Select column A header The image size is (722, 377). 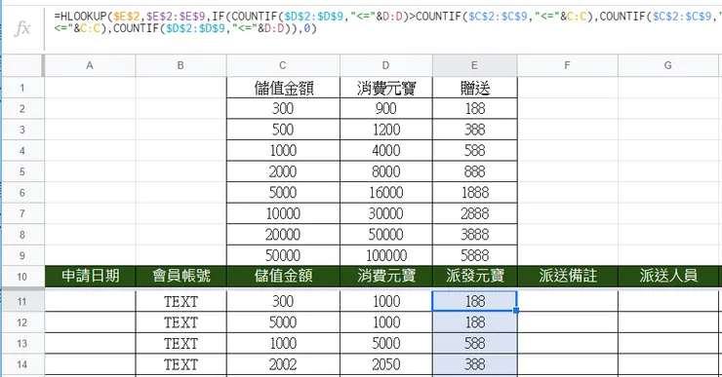click(90, 65)
